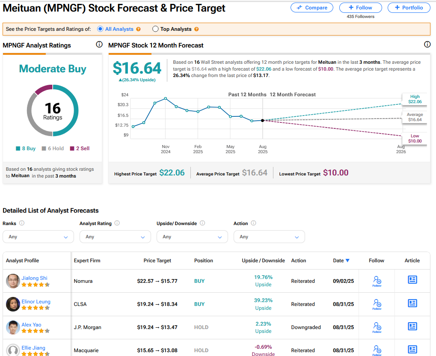Click follow icon for Elinor Leung
The image size is (436, 356).
tap(377, 304)
